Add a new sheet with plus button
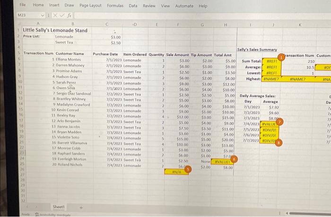The height and width of the screenshot is (217, 331). pos(81,208)
